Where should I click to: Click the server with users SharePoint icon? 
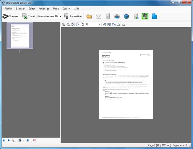coord(136,16)
